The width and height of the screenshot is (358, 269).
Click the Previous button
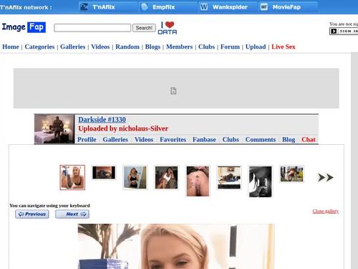32,214
